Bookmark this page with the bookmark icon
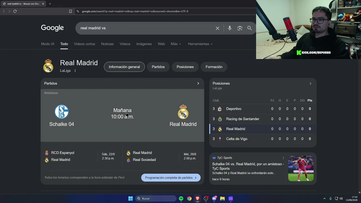The width and height of the screenshot is (361, 203). click(71, 11)
